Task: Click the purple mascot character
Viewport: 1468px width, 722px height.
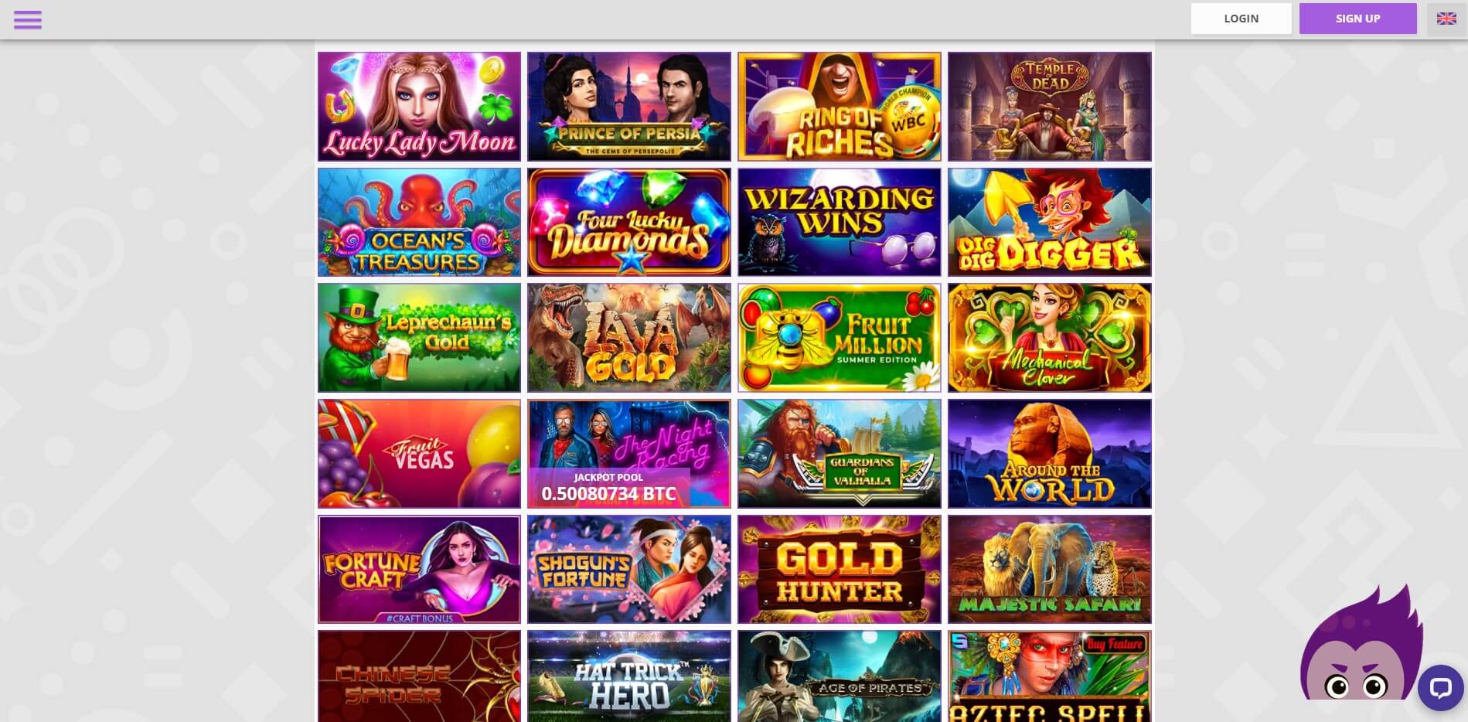Action: [1361, 645]
